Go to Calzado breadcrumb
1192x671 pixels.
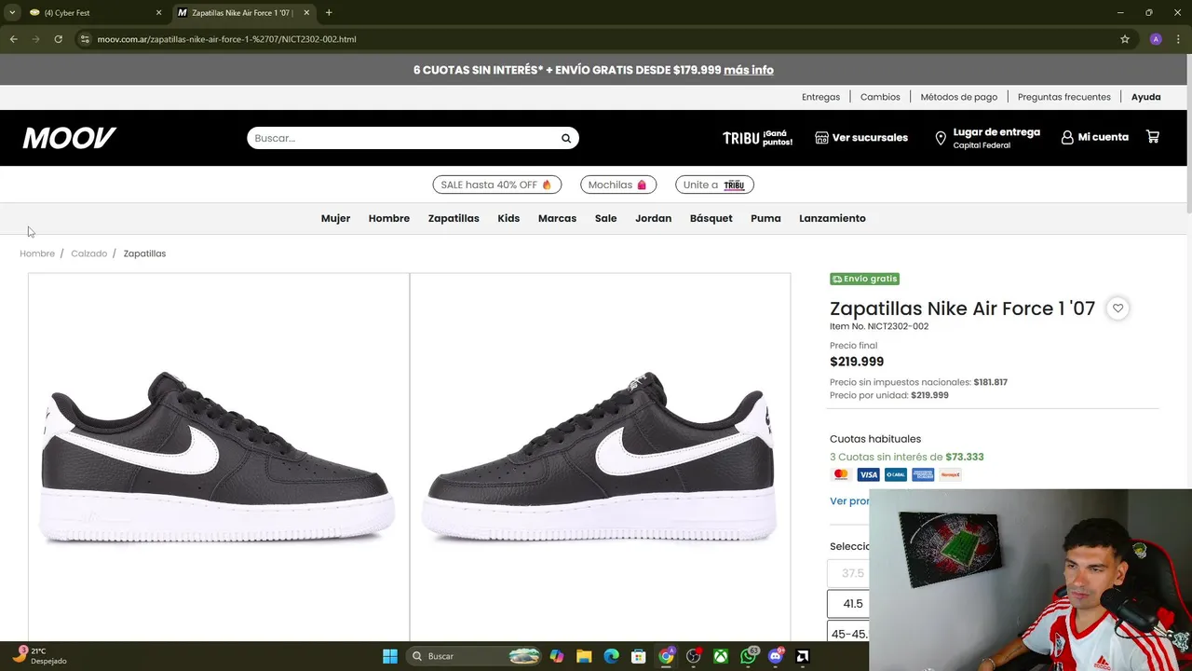pyautogui.click(x=89, y=253)
